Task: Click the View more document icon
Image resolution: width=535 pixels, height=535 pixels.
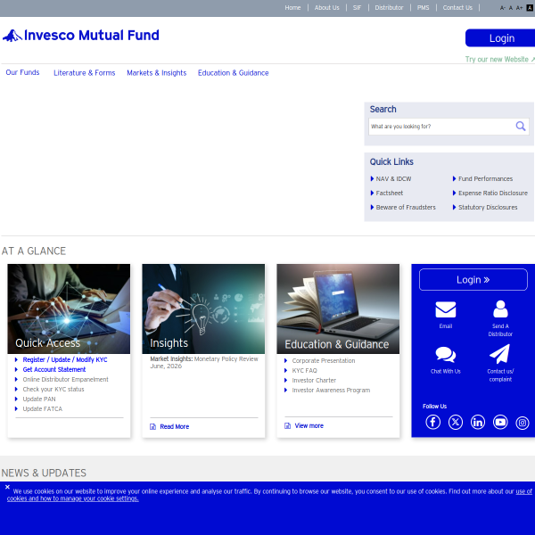Action: [288, 426]
